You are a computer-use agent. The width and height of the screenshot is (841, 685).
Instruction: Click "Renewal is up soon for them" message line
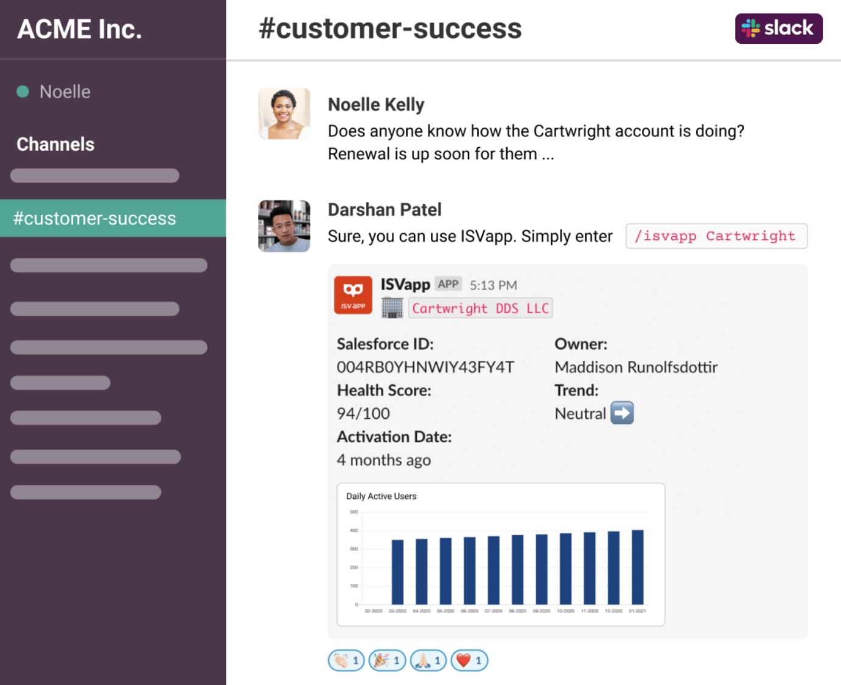(441, 155)
